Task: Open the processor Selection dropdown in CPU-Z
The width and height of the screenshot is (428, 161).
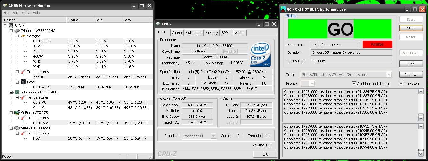Action: pos(213,136)
